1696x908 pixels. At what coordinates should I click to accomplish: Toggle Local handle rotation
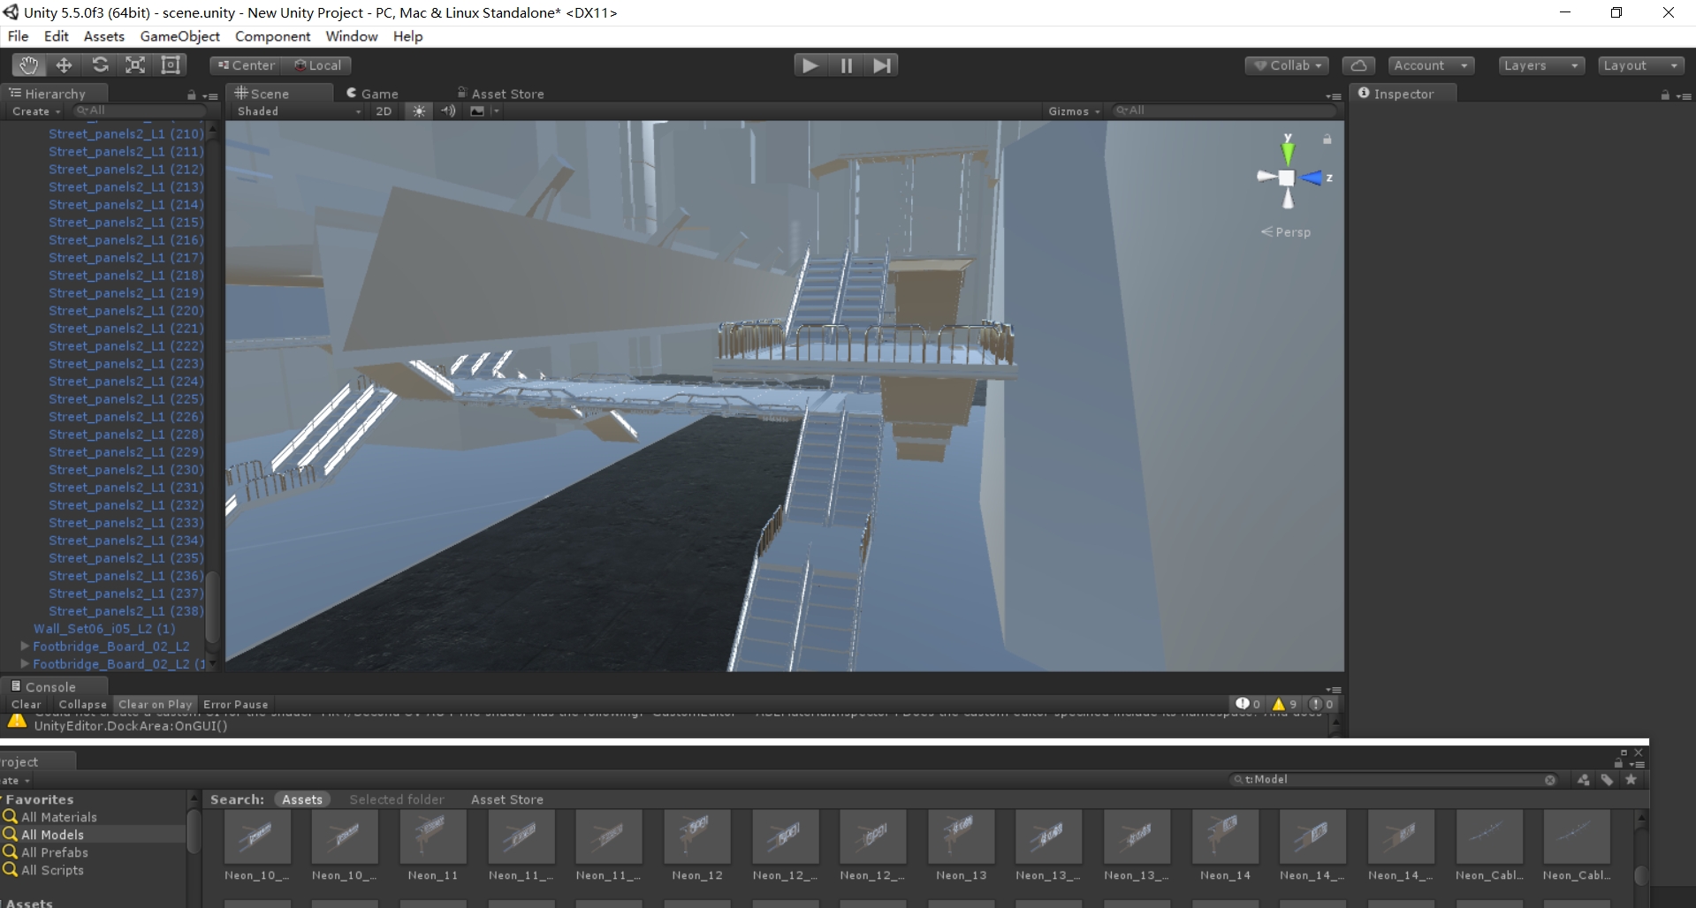pos(318,65)
